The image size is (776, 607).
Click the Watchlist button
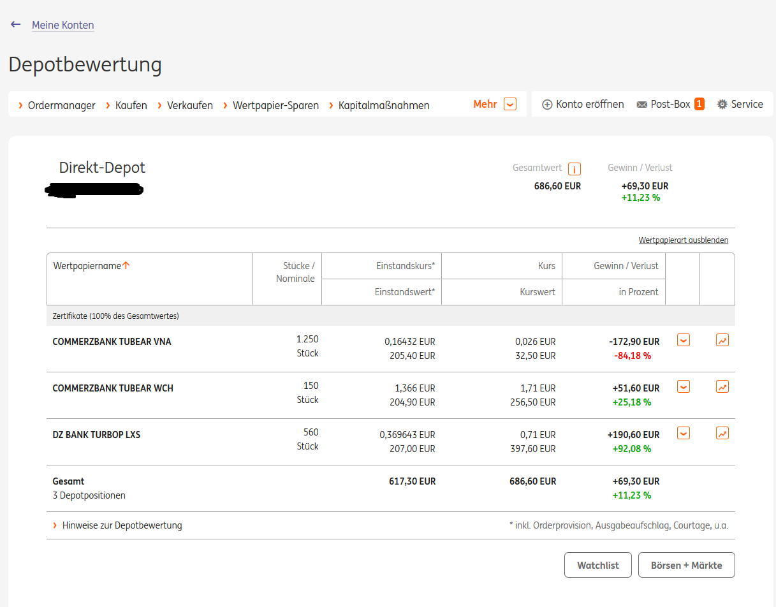click(597, 565)
